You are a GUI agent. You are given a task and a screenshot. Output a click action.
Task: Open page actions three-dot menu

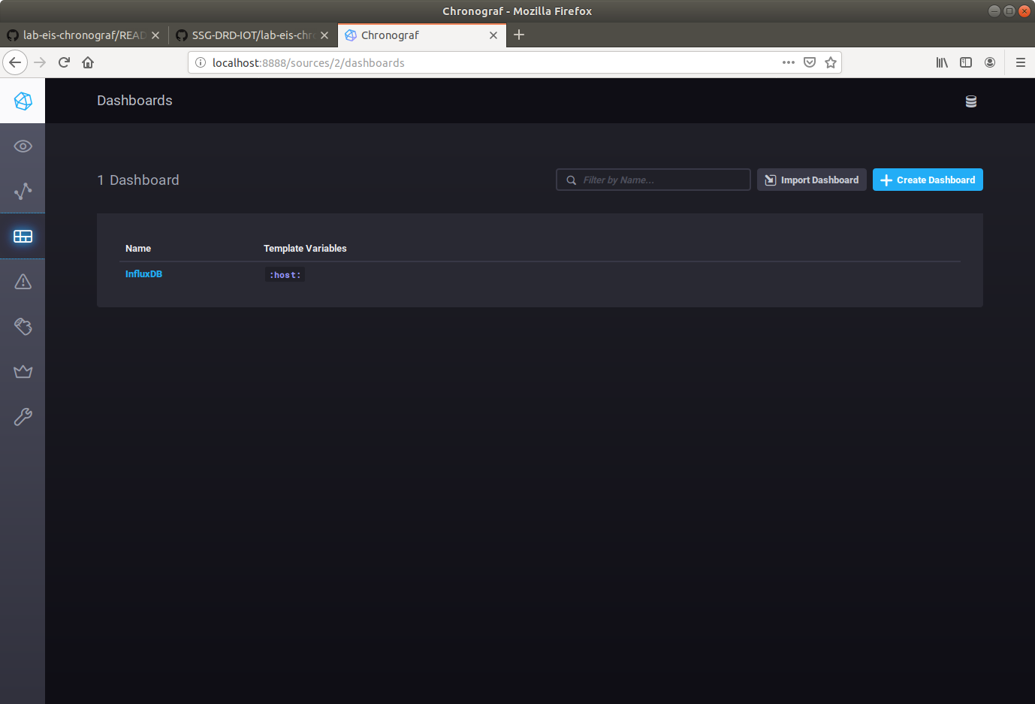tap(789, 62)
